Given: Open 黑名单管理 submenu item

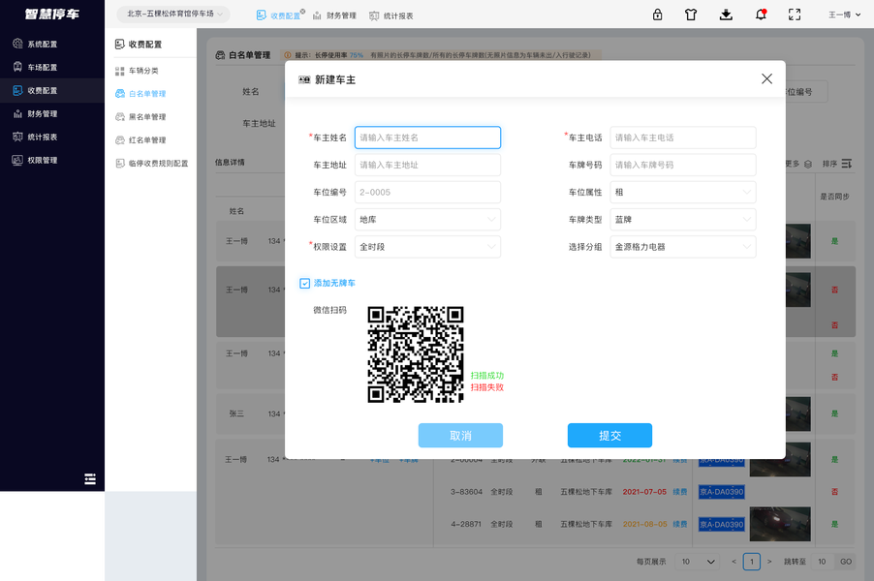Looking at the screenshot, I should (140, 117).
